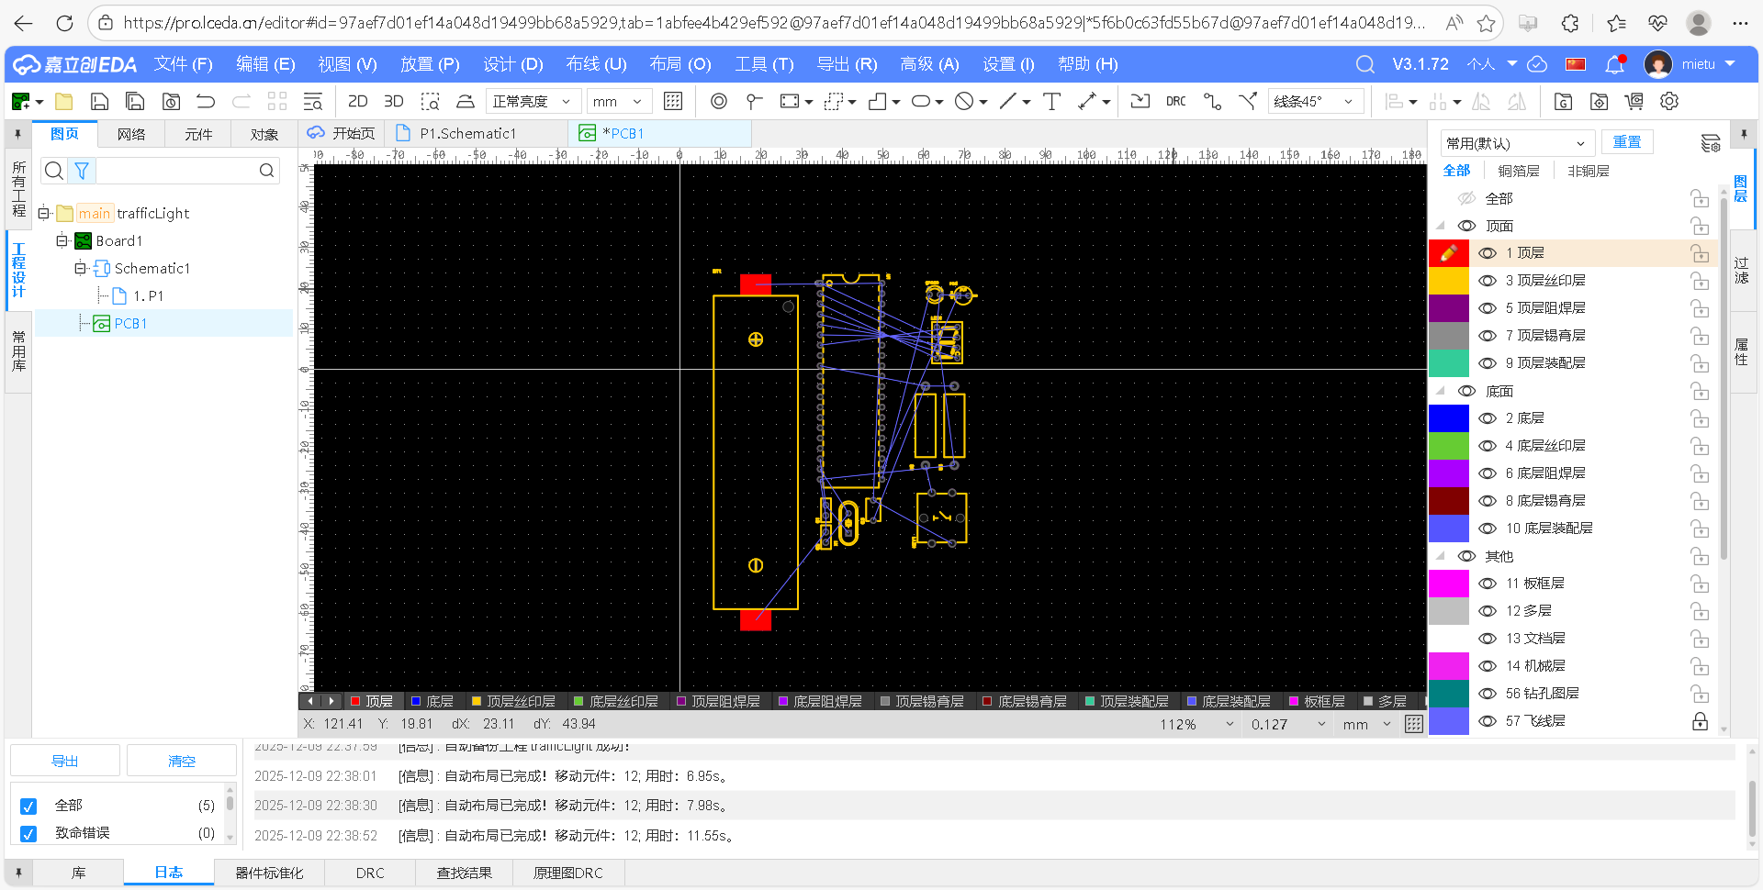Click the blue color swatch of 2 底层
Screen dimensions: 1763x890
[x=1449, y=418]
